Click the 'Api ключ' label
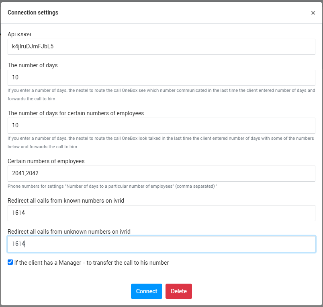Image resolution: width=323 pixels, height=307 pixels. (x=19, y=34)
